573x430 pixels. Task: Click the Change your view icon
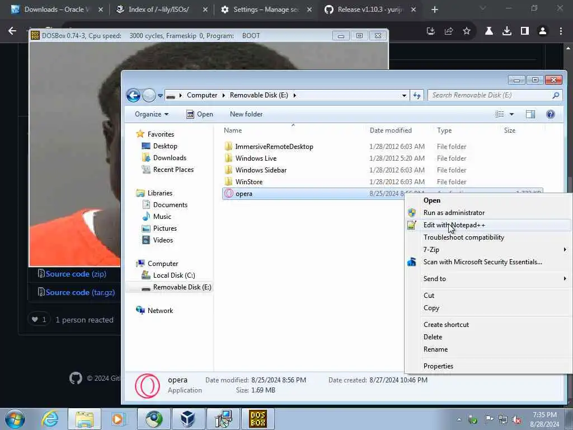(500, 114)
